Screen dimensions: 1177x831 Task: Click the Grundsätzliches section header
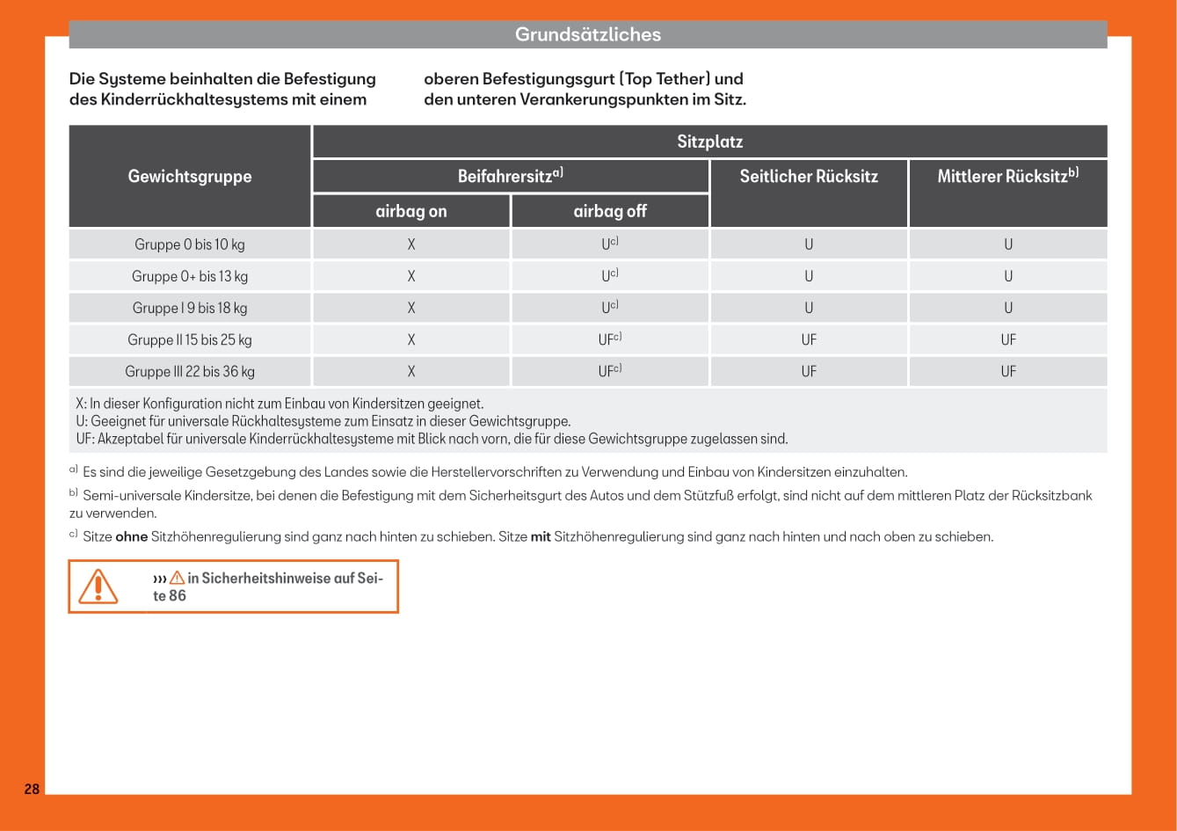click(587, 34)
